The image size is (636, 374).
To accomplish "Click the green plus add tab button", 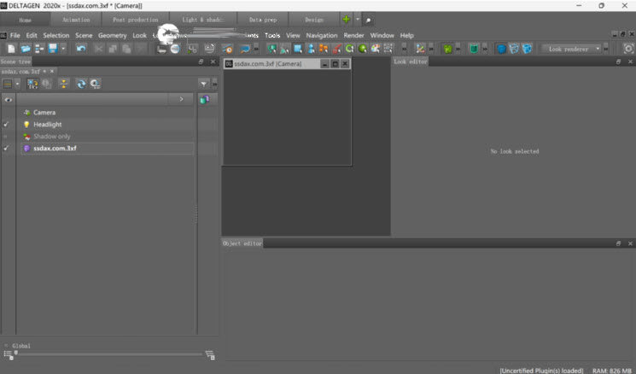I will (346, 19).
